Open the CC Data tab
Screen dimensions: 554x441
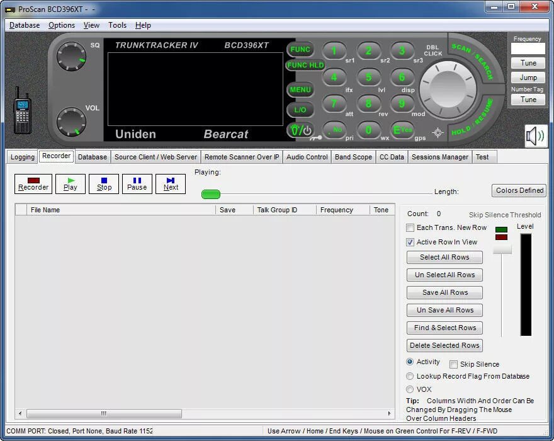click(x=392, y=157)
